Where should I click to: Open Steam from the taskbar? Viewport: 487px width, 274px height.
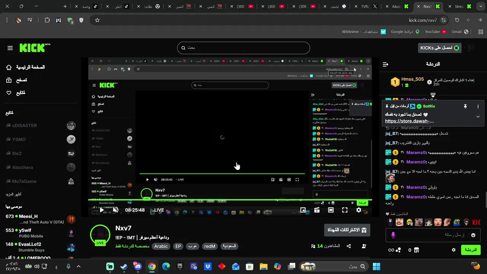124,266
